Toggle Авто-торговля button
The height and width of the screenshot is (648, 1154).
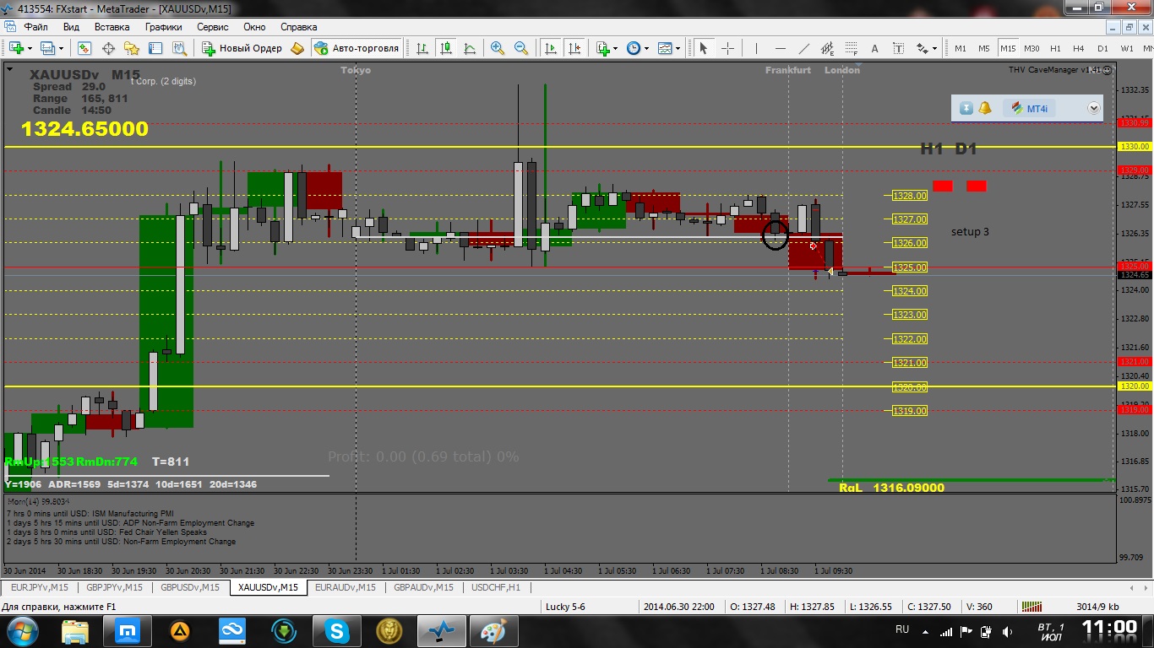click(x=357, y=48)
